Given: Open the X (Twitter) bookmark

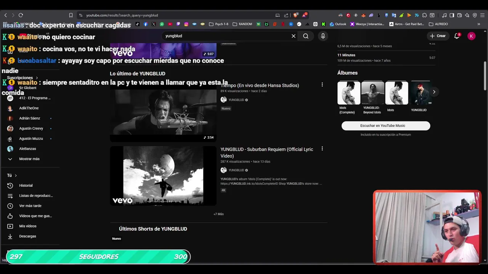Looking at the screenshot, I should [154, 24].
